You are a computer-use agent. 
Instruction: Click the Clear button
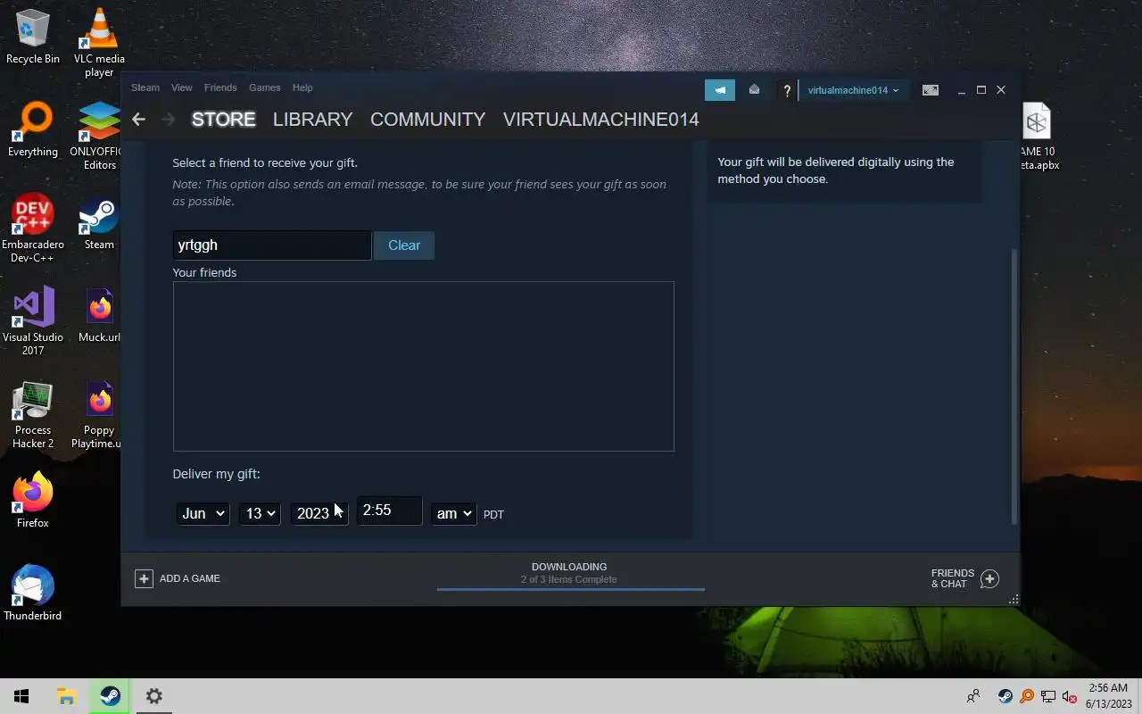(404, 245)
